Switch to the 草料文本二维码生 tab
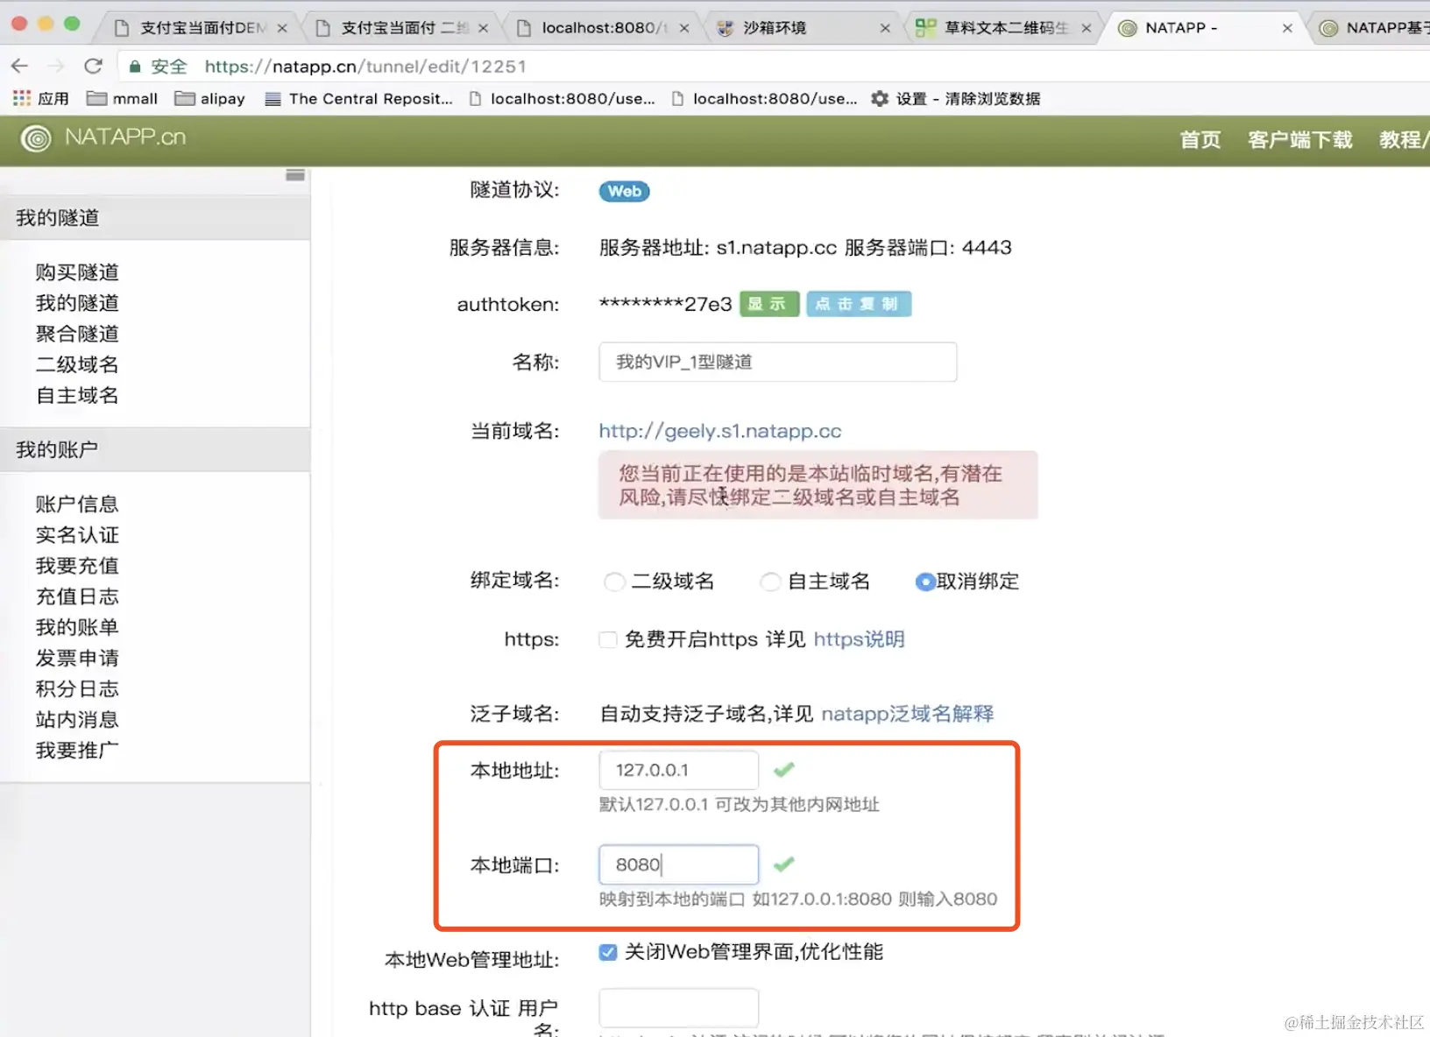Image resolution: width=1430 pixels, height=1037 pixels. click(1005, 28)
